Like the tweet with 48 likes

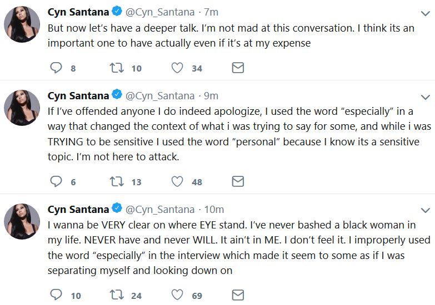tap(177, 181)
